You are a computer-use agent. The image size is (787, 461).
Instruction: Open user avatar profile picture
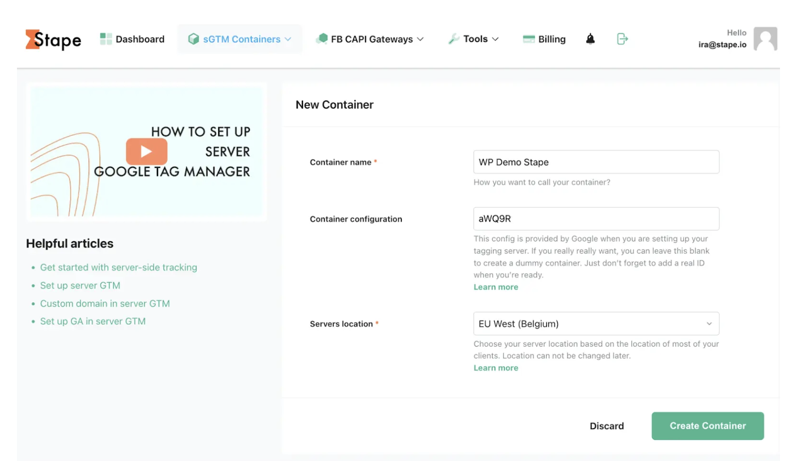[765, 39]
